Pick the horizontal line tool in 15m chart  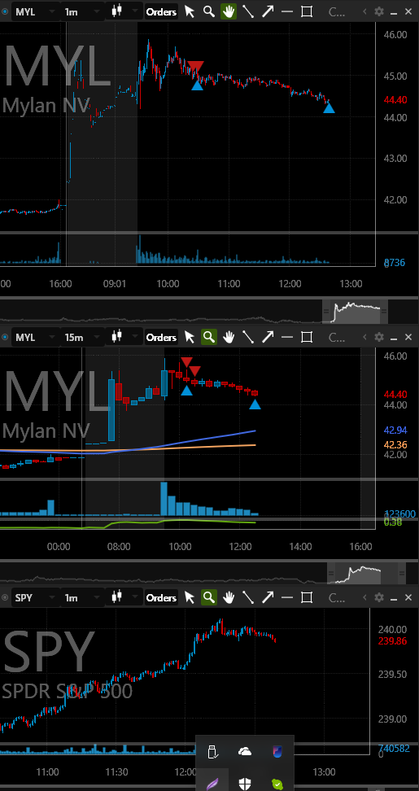coord(287,337)
